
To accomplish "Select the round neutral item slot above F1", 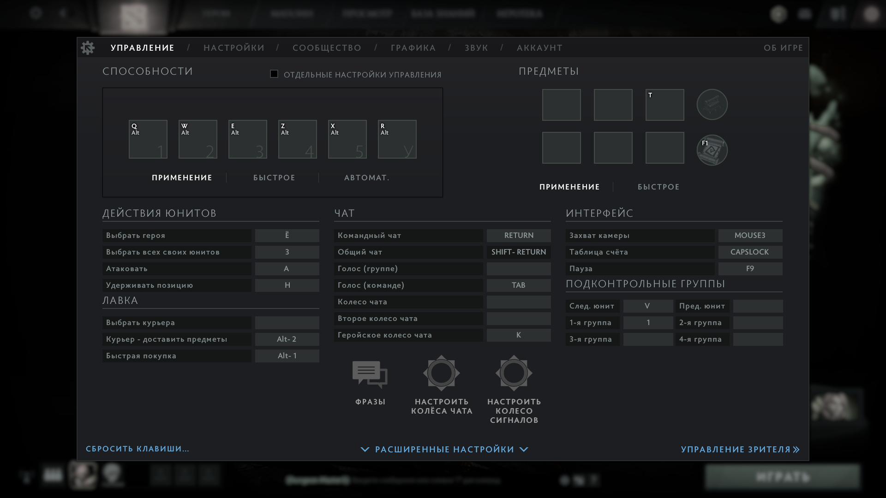I will pyautogui.click(x=712, y=105).
